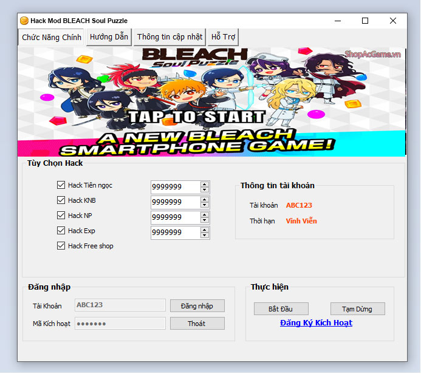Open Thông tin cập nhật tab
This screenshot has width=421, height=374.
point(169,37)
